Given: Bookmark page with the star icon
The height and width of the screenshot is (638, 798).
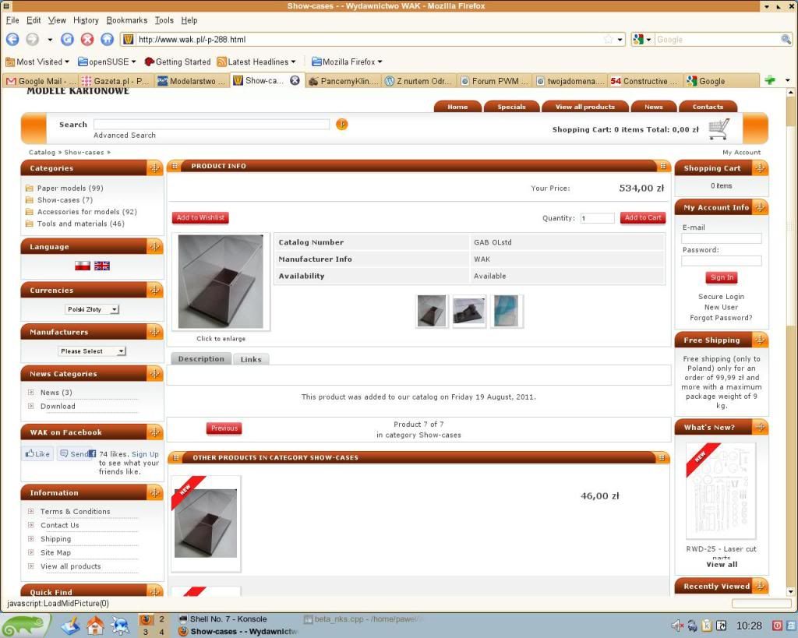Looking at the screenshot, I should (608, 39).
